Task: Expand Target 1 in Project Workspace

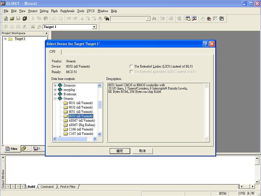Action: click(x=5, y=39)
